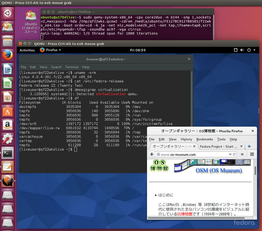Open the View menu in Firefox
Screen dimensions: 262x231
[173, 139]
